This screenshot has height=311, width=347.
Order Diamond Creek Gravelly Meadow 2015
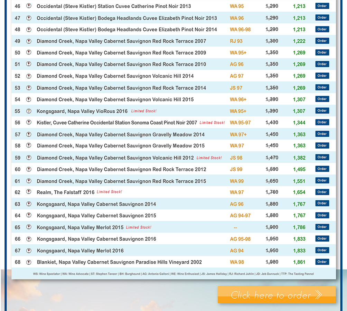click(x=322, y=146)
